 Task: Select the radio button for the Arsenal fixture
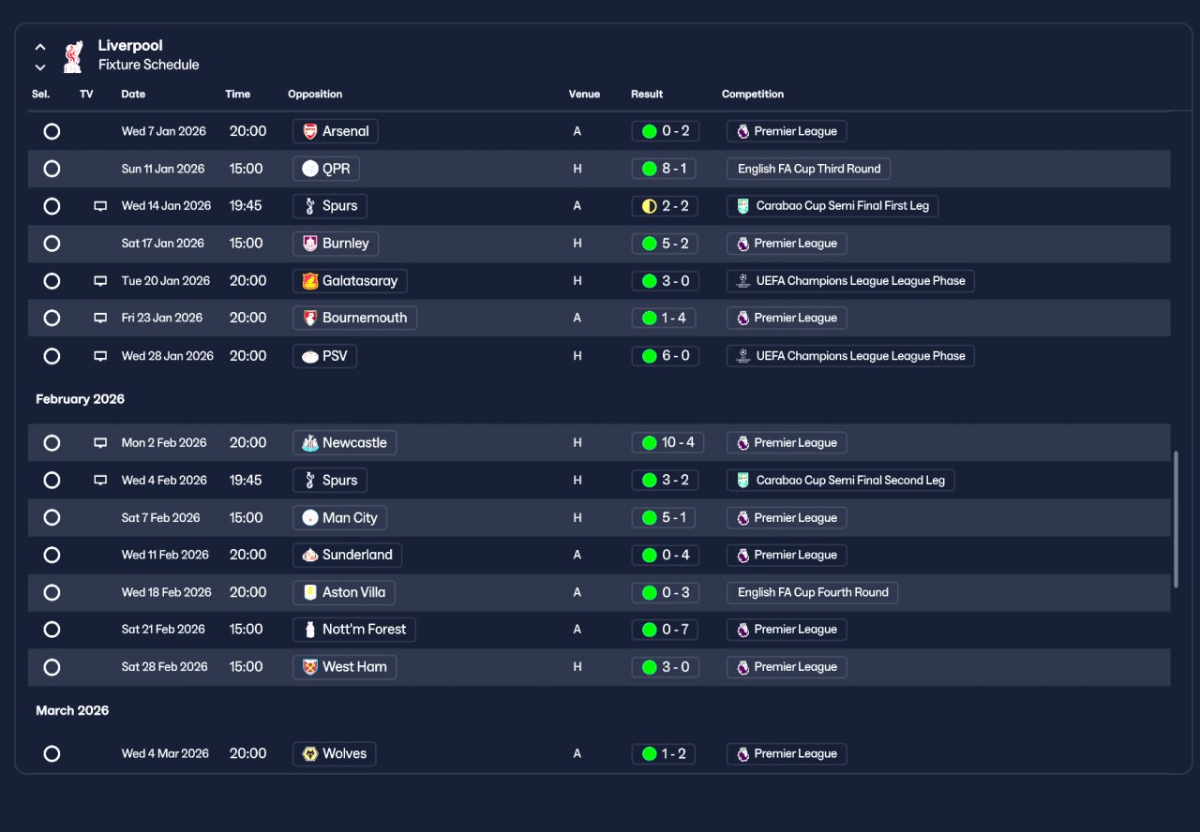click(x=52, y=131)
